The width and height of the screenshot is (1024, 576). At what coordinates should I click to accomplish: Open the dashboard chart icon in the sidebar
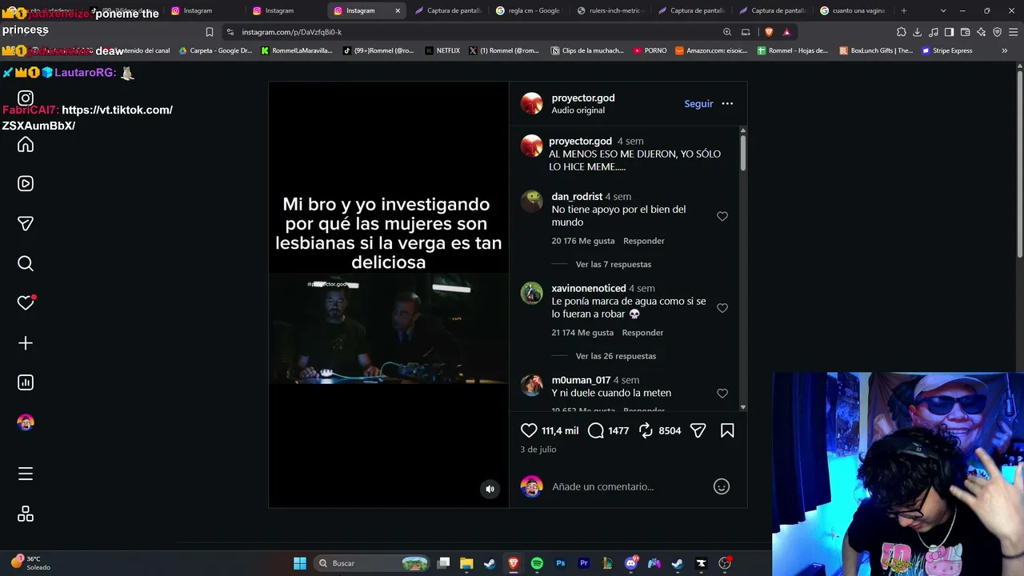(26, 382)
